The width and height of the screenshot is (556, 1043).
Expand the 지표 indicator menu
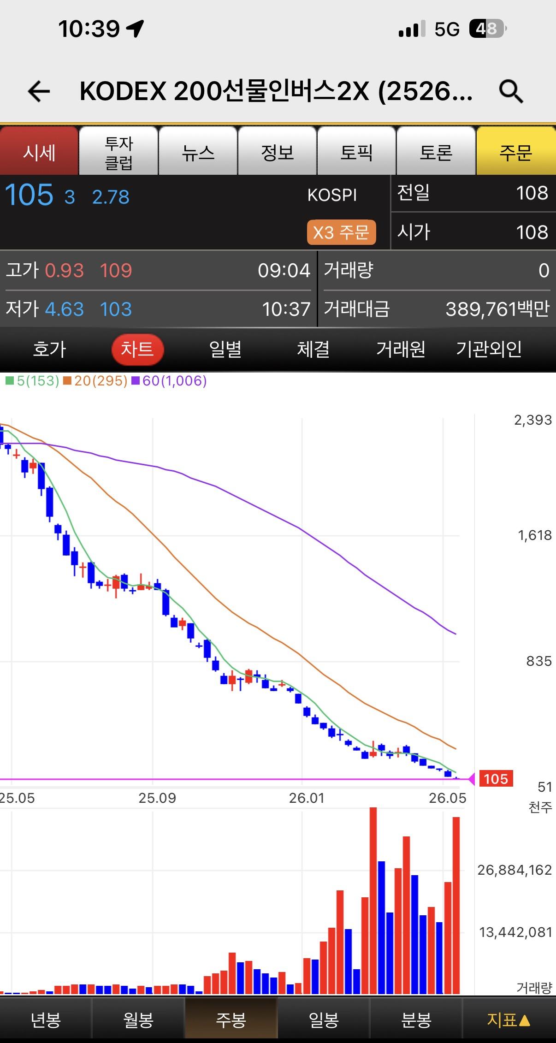coord(509,1020)
